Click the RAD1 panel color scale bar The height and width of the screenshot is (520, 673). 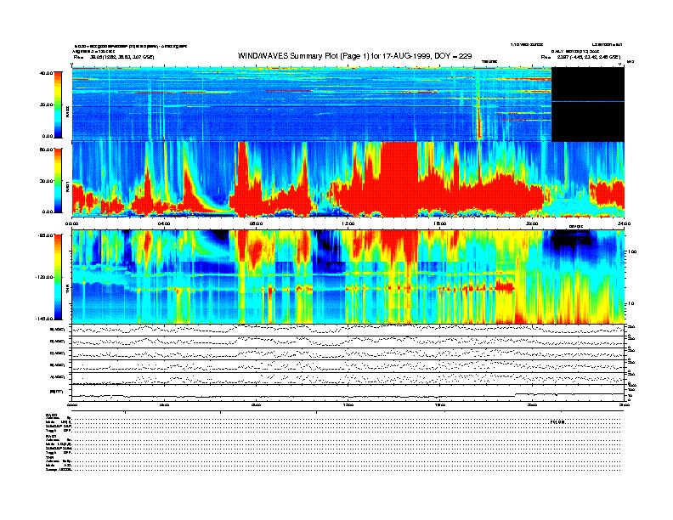[59, 181]
